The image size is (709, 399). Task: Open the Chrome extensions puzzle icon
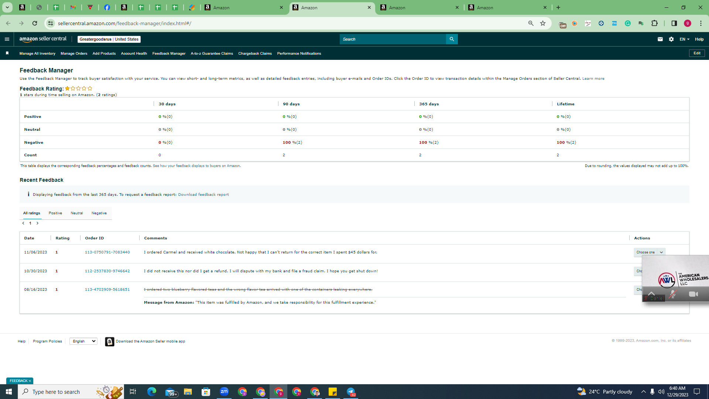tap(654, 23)
